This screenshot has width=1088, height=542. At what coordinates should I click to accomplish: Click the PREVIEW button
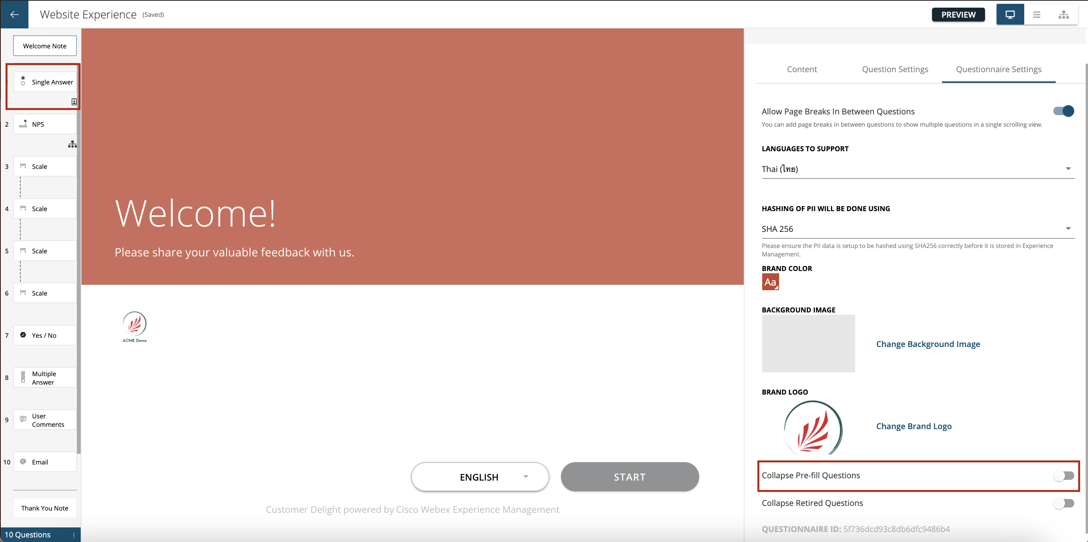[958, 15]
